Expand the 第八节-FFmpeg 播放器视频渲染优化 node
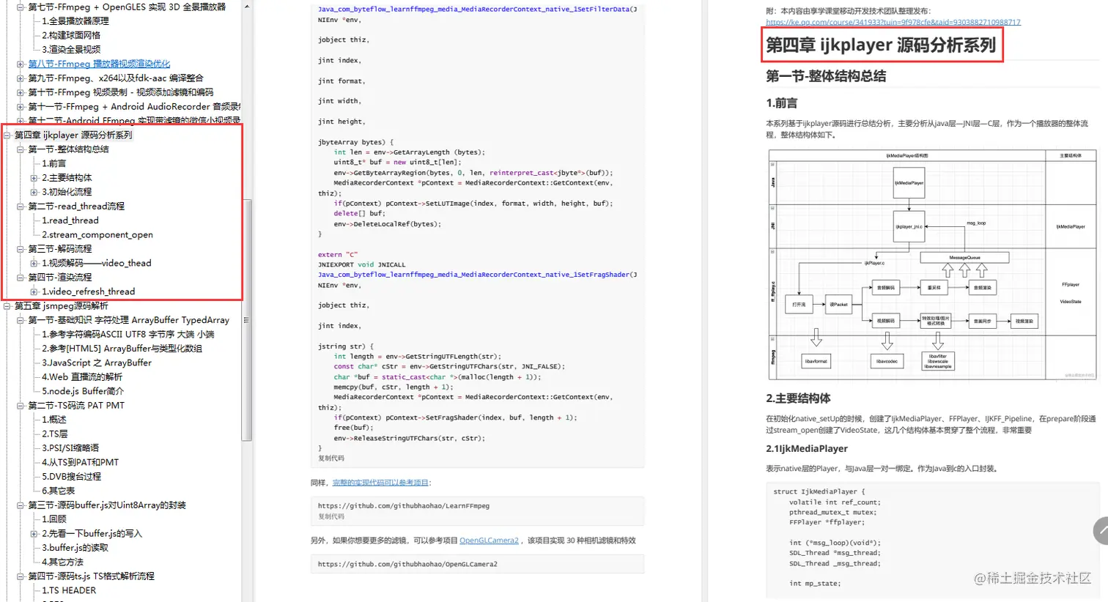 [21, 64]
